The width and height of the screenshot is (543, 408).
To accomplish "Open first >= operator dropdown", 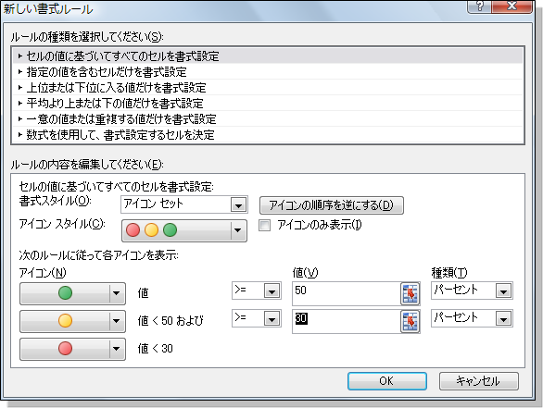I will pos(257,291).
